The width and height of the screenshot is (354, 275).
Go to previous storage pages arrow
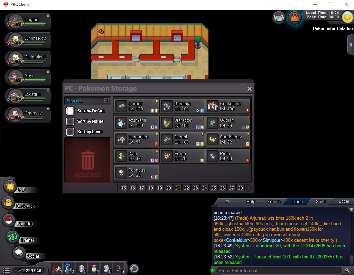(x=115, y=188)
